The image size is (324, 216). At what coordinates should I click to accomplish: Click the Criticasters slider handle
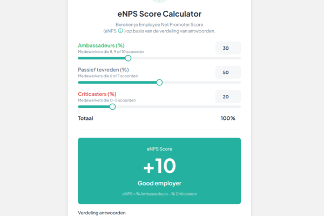(112, 106)
